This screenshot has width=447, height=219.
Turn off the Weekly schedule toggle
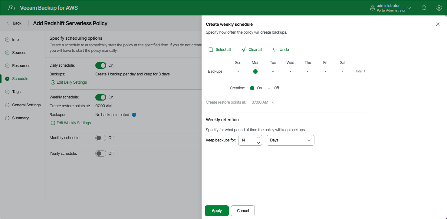click(101, 97)
